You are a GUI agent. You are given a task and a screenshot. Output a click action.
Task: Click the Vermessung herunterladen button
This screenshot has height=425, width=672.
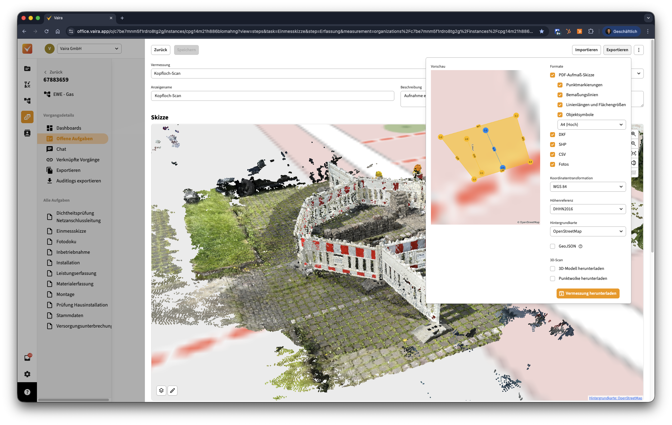588,293
